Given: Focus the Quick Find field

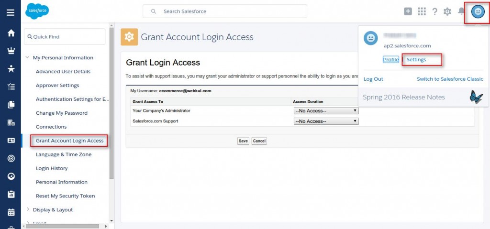Looking at the screenshot, I should pyautogui.click(x=65, y=36).
